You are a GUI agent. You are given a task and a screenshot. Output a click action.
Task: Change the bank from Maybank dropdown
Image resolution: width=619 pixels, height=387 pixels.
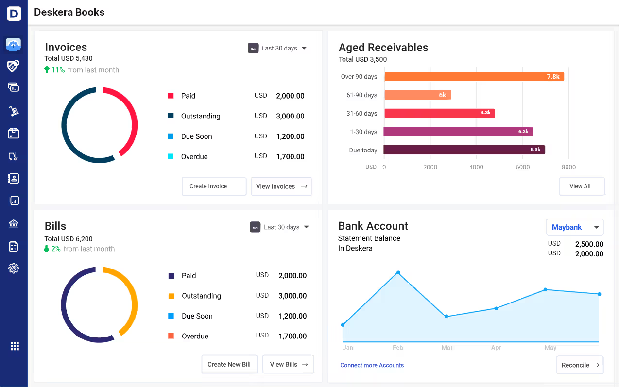pyautogui.click(x=575, y=227)
